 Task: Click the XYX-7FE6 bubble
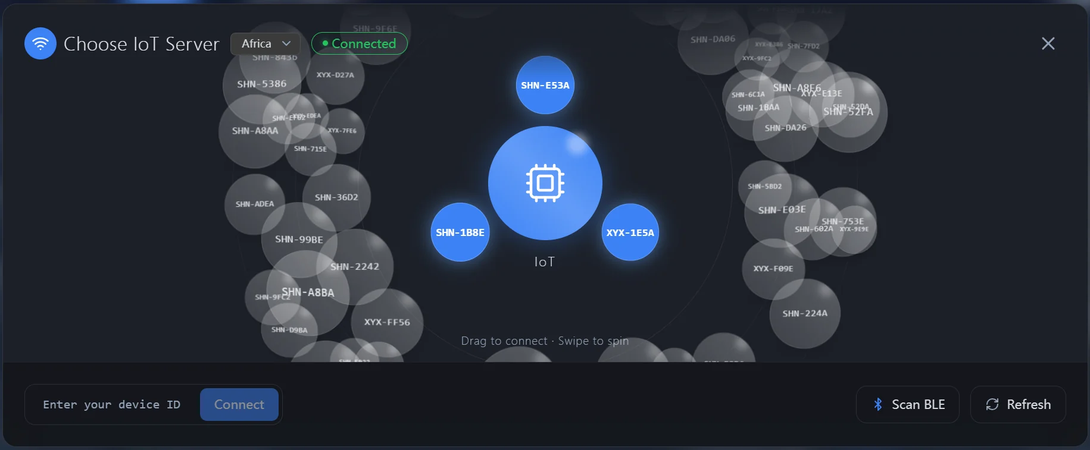342,131
